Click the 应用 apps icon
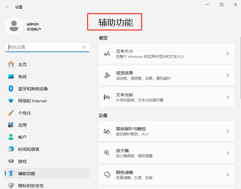The height and width of the screenshot is (189, 241). tap(11, 125)
